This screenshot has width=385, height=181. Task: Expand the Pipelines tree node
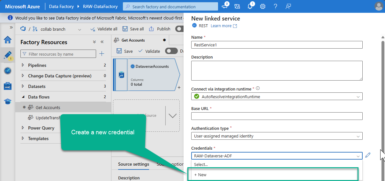tap(23, 65)
